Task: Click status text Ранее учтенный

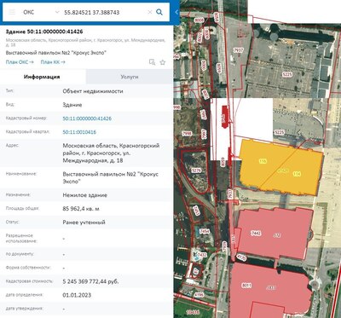Action: [84, 223]
